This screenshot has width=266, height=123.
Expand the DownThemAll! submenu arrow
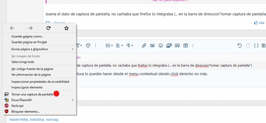[x=72, y=100]
